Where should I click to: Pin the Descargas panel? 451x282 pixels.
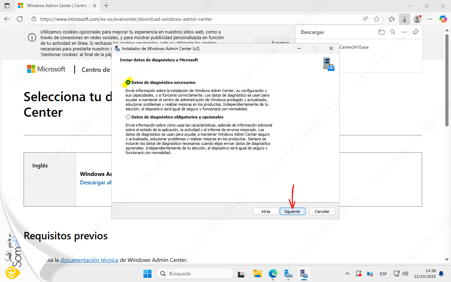(415, 32)
